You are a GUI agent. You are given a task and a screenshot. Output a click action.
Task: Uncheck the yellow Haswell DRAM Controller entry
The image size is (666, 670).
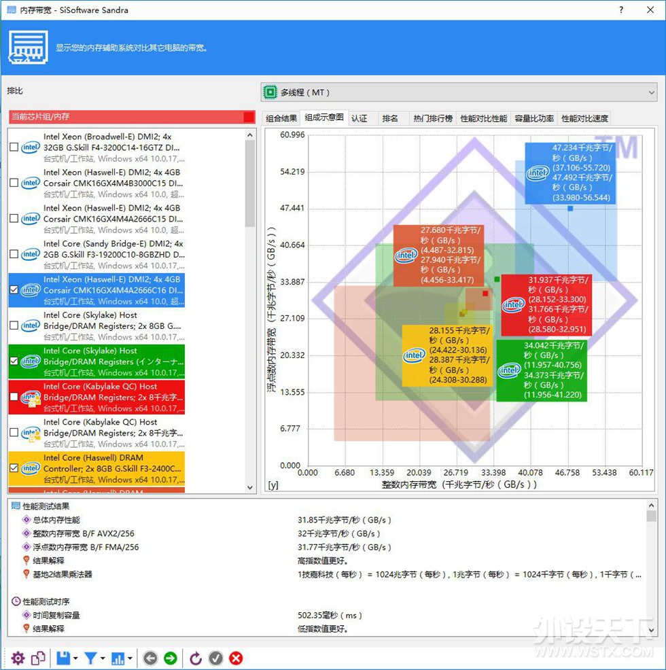(x=14, y=468)
